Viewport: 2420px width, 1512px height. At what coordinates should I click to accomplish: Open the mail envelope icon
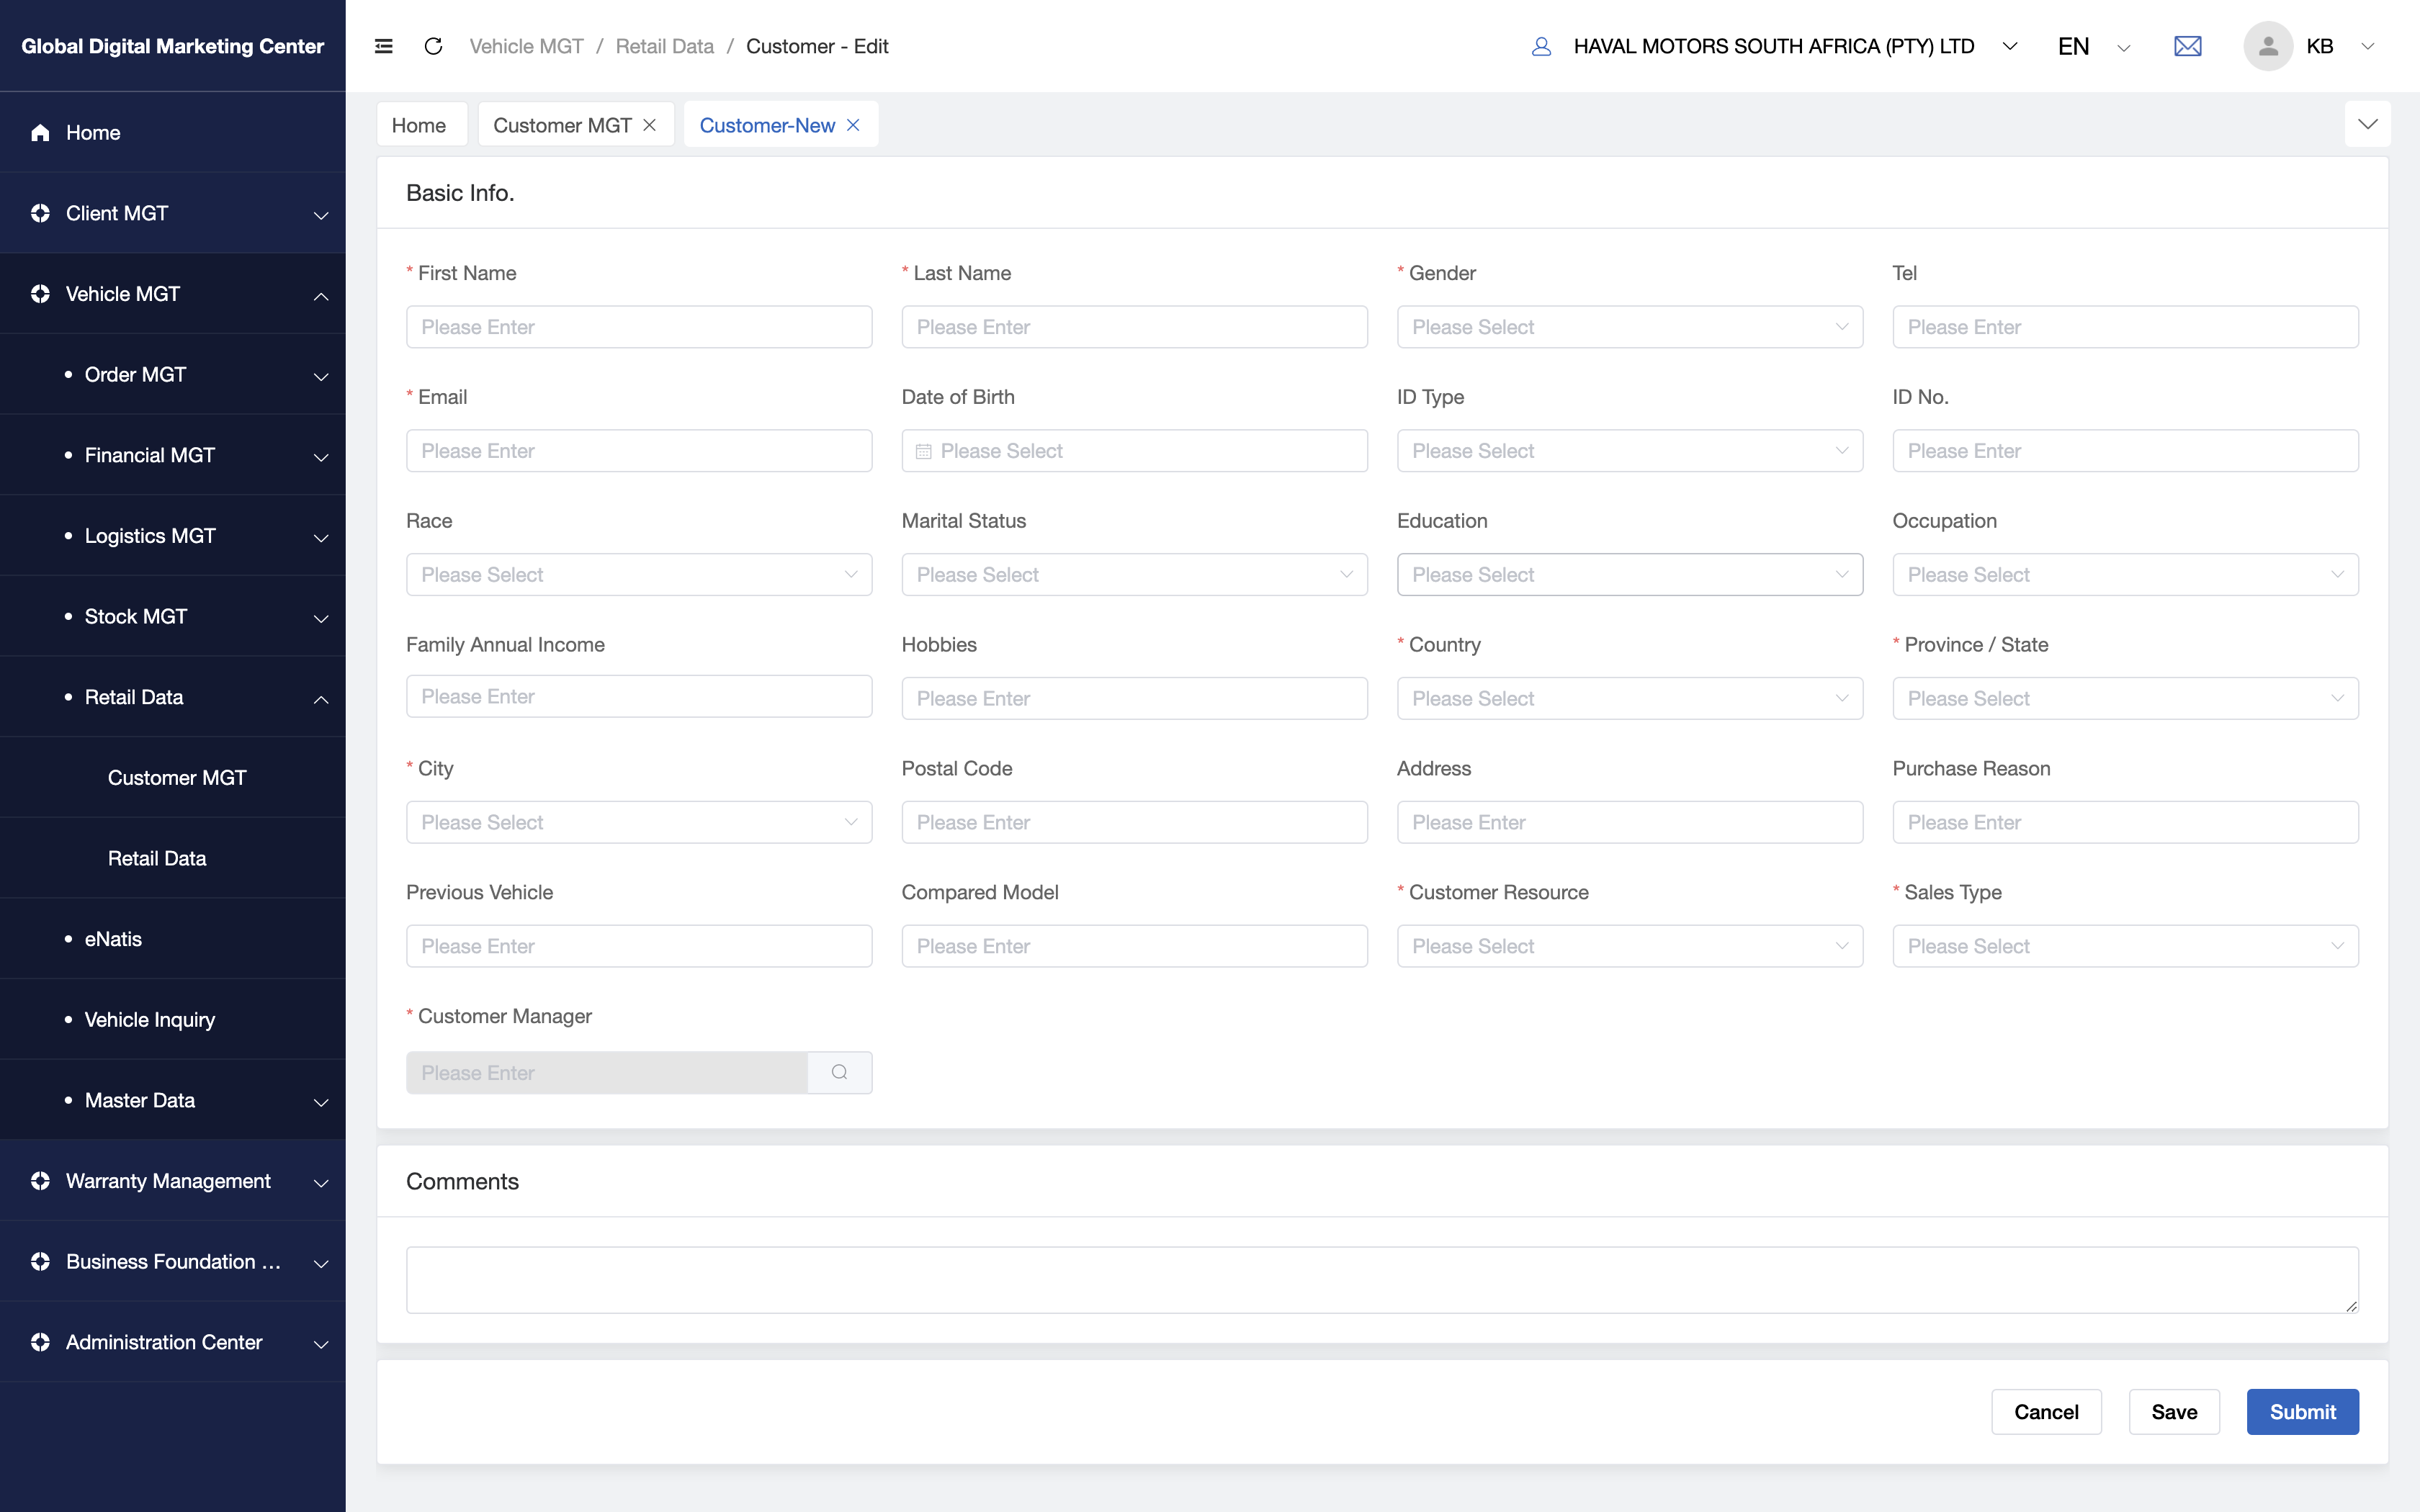pyautogui.click(x=2187, y=46)
